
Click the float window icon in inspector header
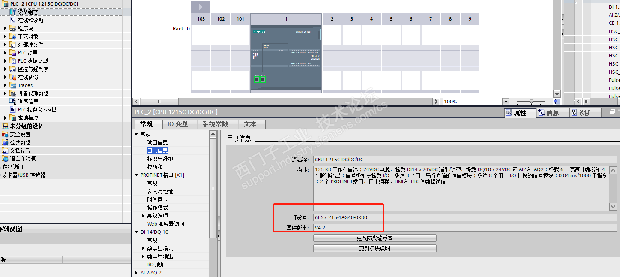pyautogui.click(x=612, y=112)
